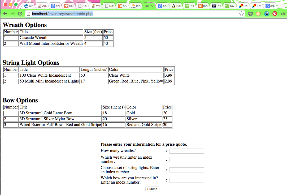287x195 pixels.
Task: Click the '3.99' price cell
Action: coord(169,75)
